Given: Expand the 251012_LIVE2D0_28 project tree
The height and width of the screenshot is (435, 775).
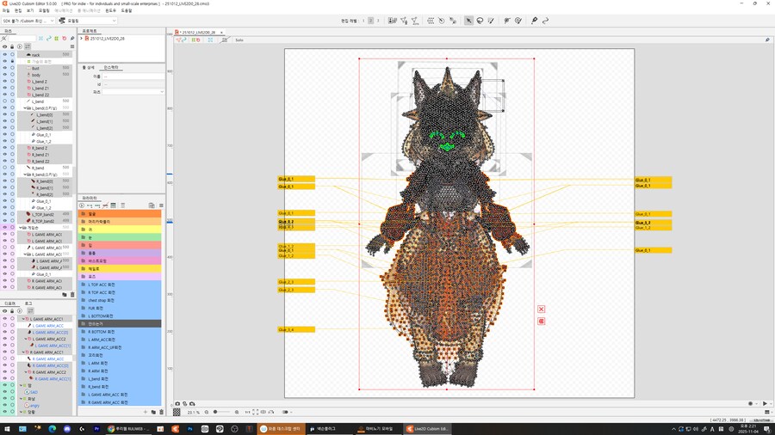Looking at the screenshot, I should 82,39.
